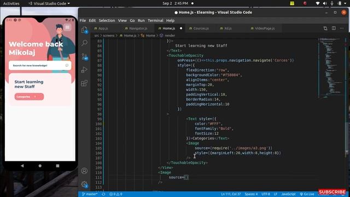Click the screens breadcrumb segment
350x197 pixels.
point(108,36)
